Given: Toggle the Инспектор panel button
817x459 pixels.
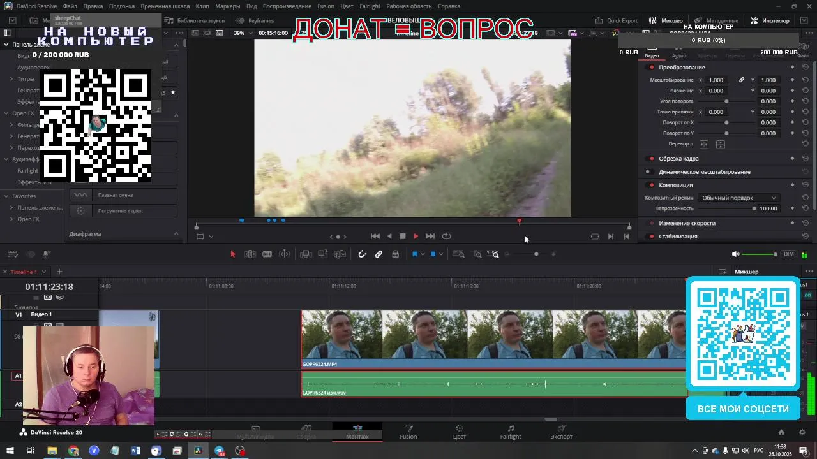Looking at the screenshot, I should coord(770,20).
